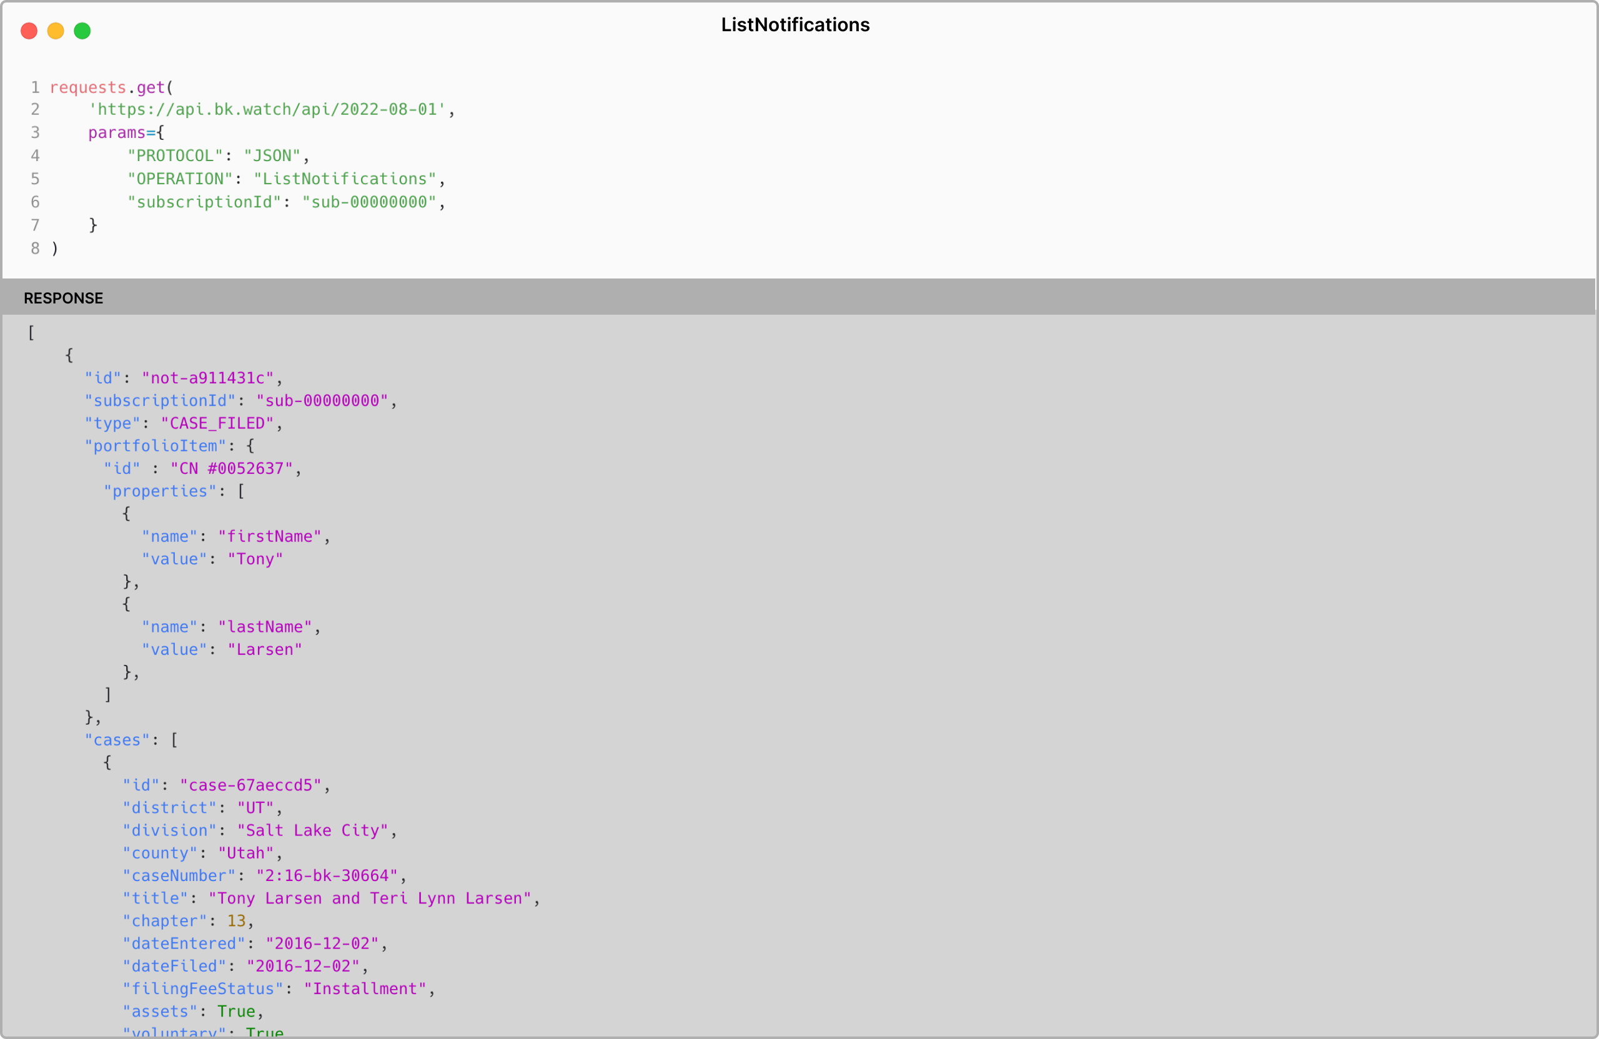Click the "CASE_FILED" type value
Image resolution: width=1599 pixels, height=1039 pixels.
coord(217,424)
